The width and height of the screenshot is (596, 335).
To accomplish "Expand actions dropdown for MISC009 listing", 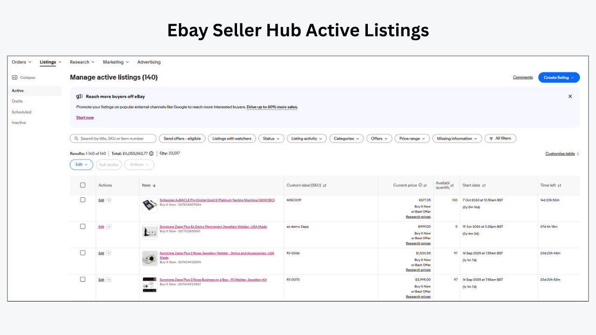I will tap(108, 200).
